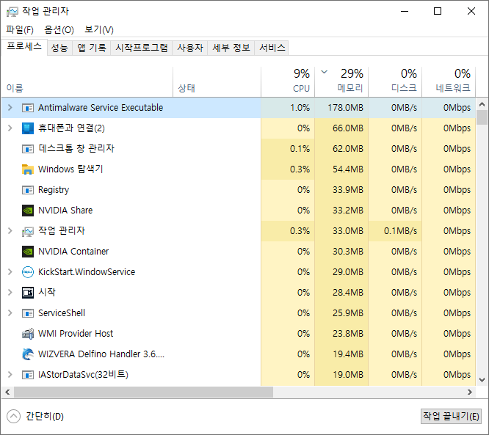Screen dimensions: 489x435
Task: Select the Registry process name
Action: pos(54,190)
